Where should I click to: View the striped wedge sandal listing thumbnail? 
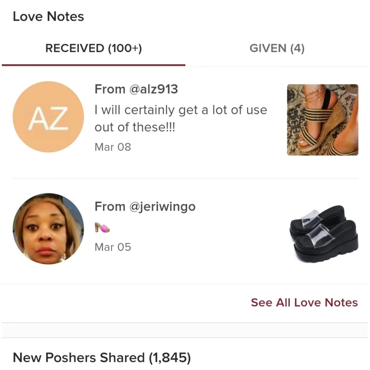[323, 120]
